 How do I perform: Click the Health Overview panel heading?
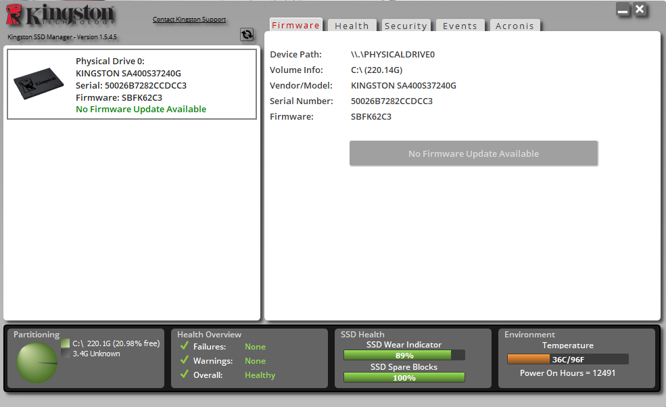(x=209, y=335)
